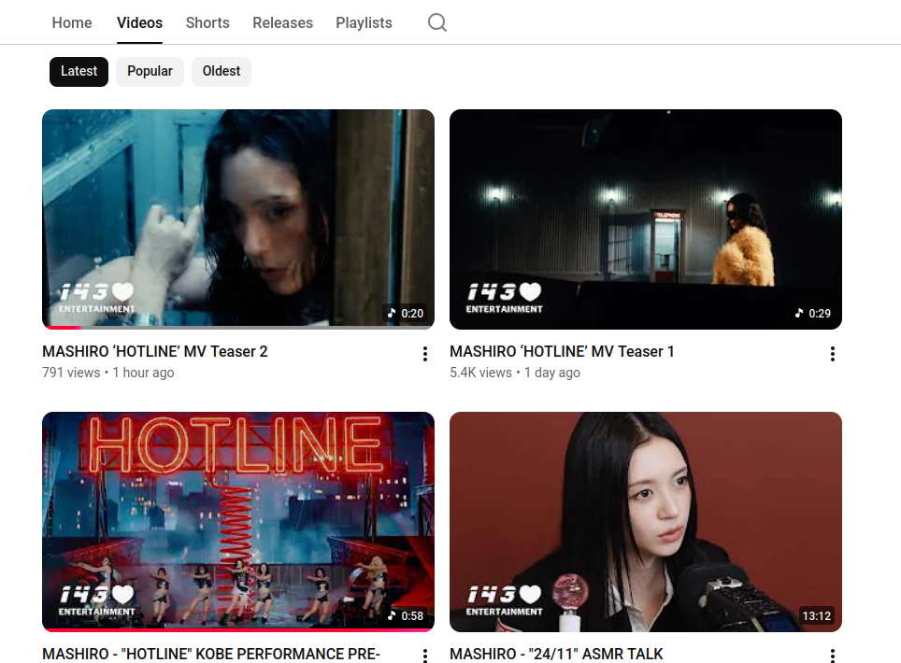Open the HOTLINE neon stage thumbnail

(238, 521)
